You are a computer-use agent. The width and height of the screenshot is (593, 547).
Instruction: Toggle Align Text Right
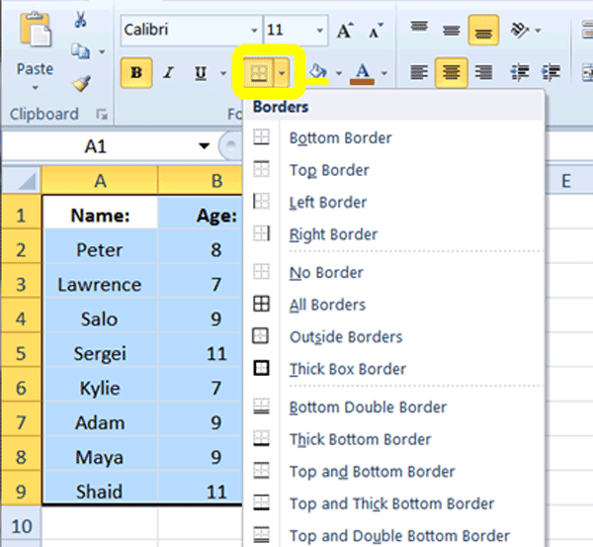[483, 72]
